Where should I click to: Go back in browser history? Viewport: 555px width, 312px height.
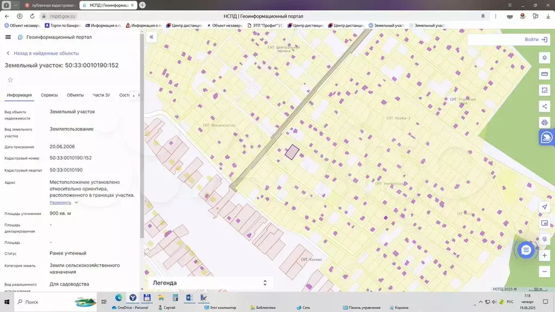point(7,16)
